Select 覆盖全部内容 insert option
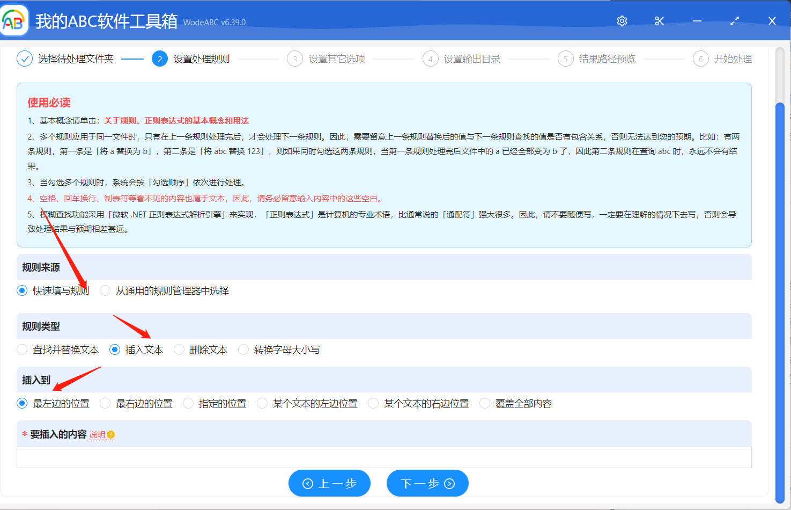The width and height of the screenshot is (791, 510). [484, 403]
